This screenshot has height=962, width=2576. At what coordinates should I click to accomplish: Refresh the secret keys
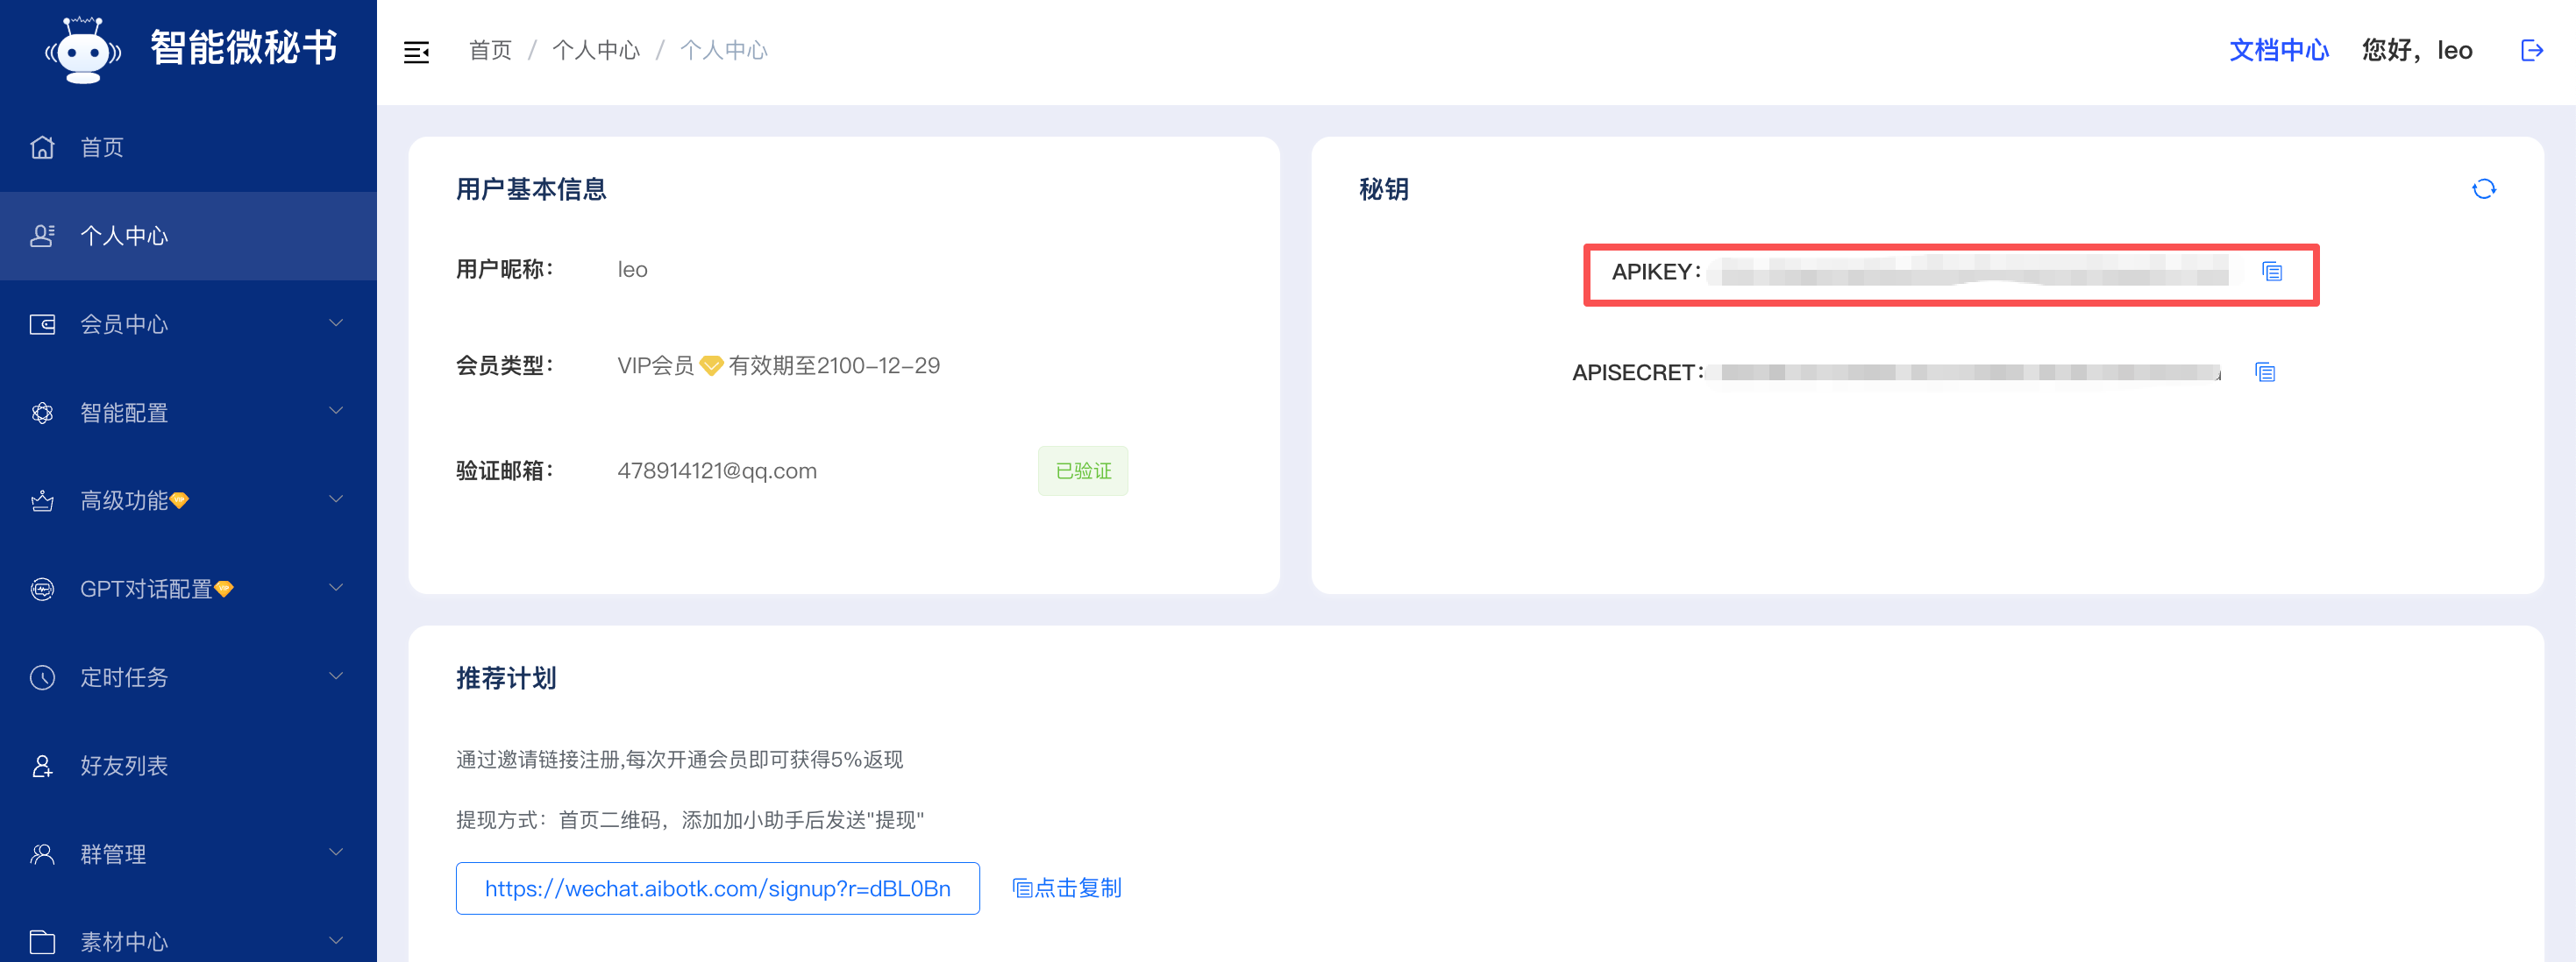coord(2482,190)
